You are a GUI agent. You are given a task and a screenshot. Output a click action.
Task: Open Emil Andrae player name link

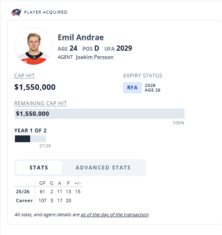[81, 37]
